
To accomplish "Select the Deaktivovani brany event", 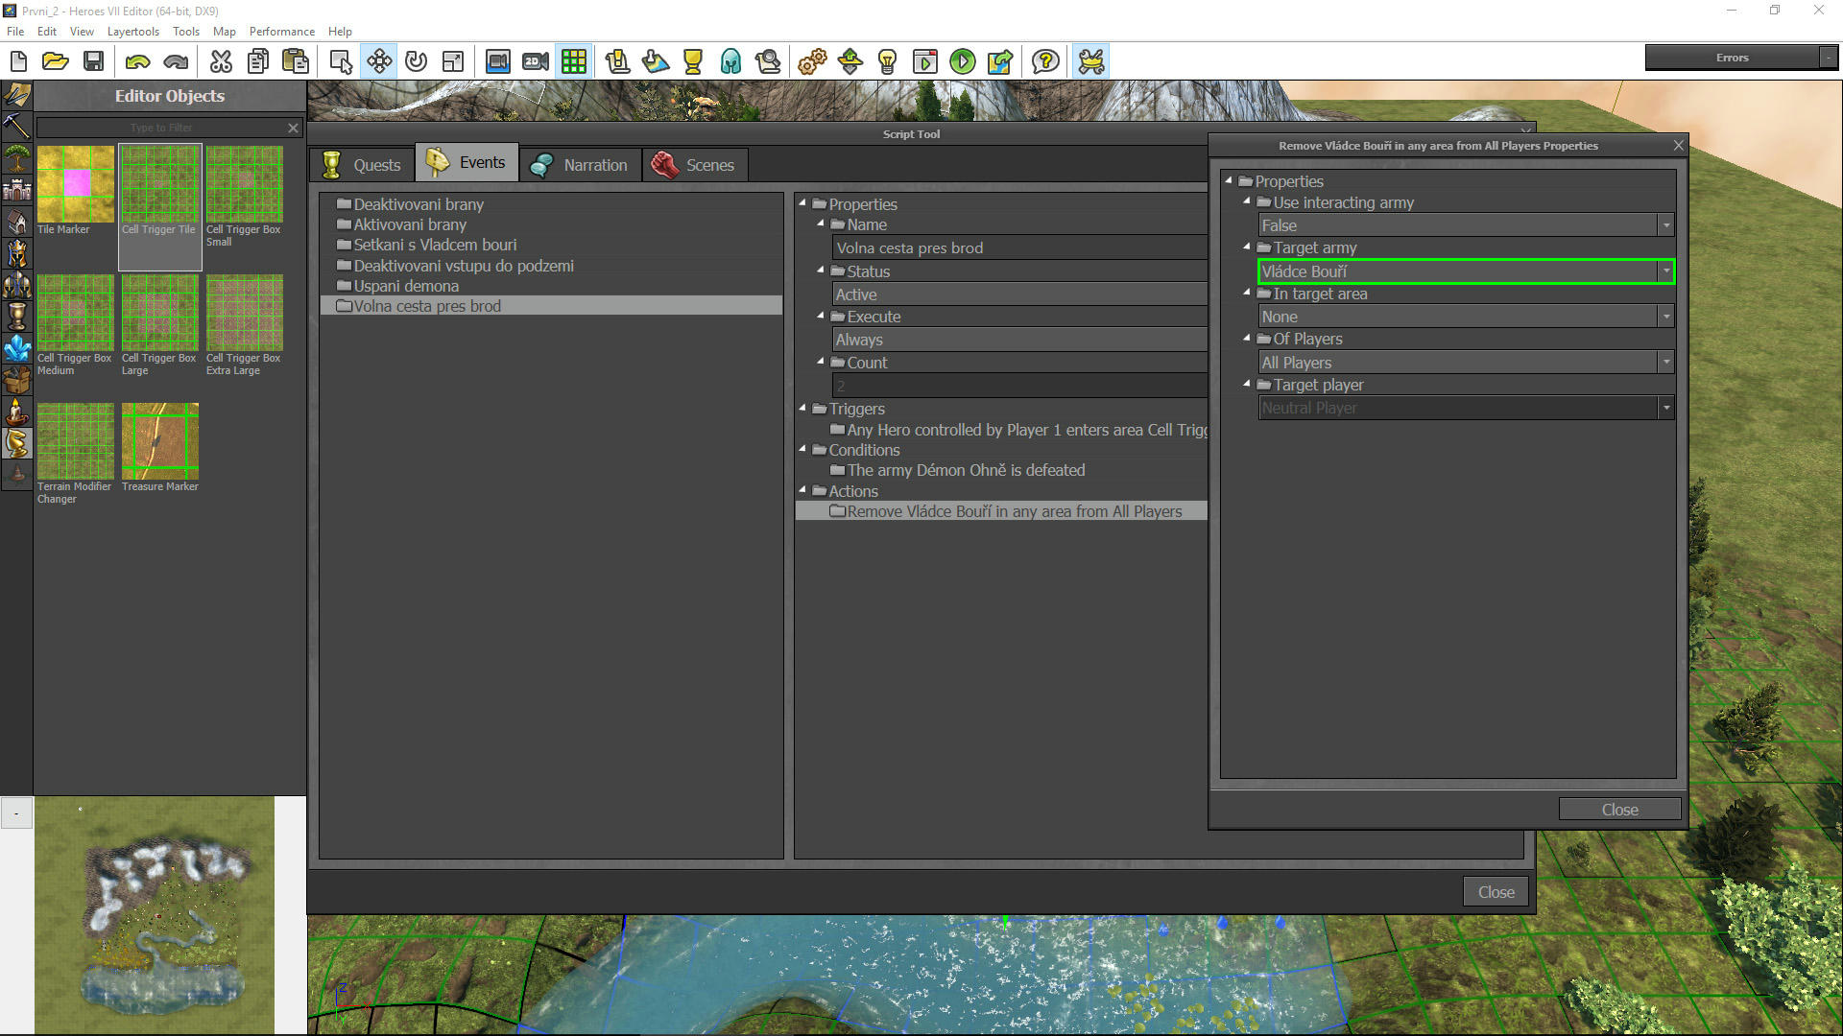I will [551, 204].
